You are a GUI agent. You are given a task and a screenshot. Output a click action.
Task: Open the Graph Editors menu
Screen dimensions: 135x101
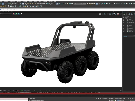tap(12, 2)
